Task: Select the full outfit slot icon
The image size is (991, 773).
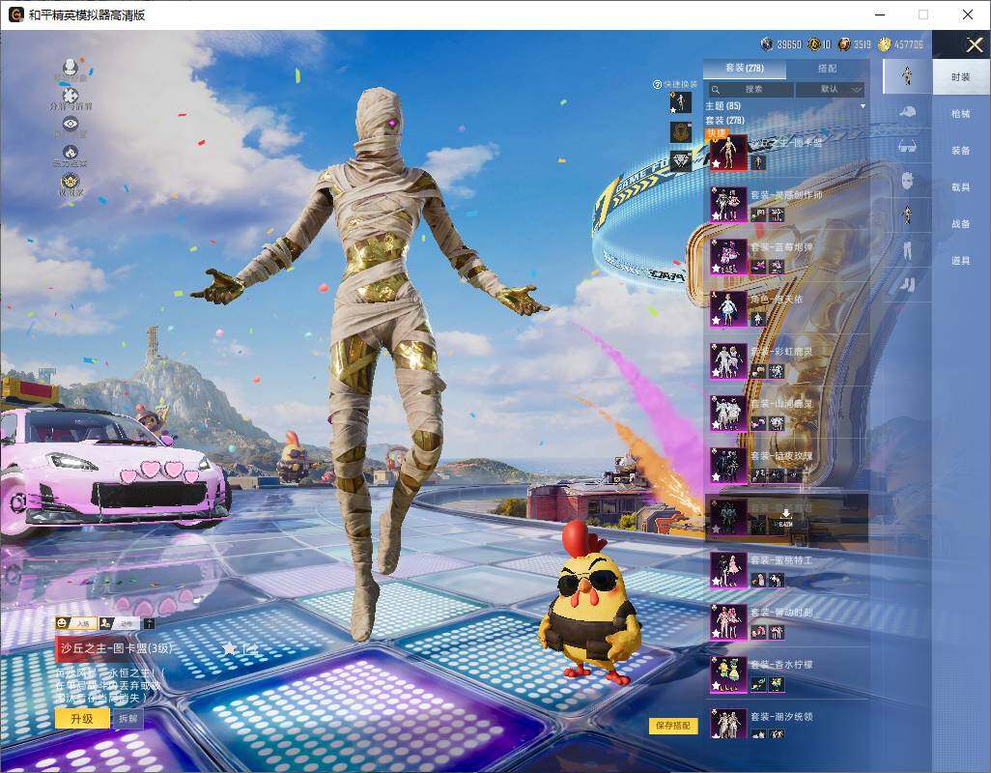Action: [x=907, y=75]
